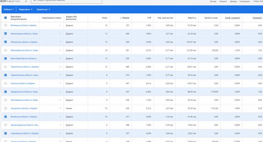Click the 1 742,40 conversion value cell

[x=214, y=109]
